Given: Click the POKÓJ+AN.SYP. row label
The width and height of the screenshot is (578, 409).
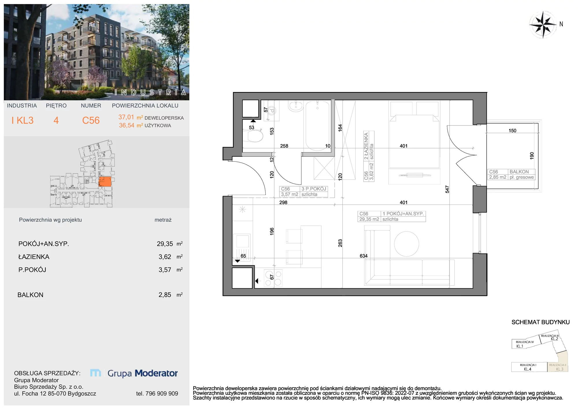Looking at the screenshot, I should pyautogui.click(x=44, y=244).
